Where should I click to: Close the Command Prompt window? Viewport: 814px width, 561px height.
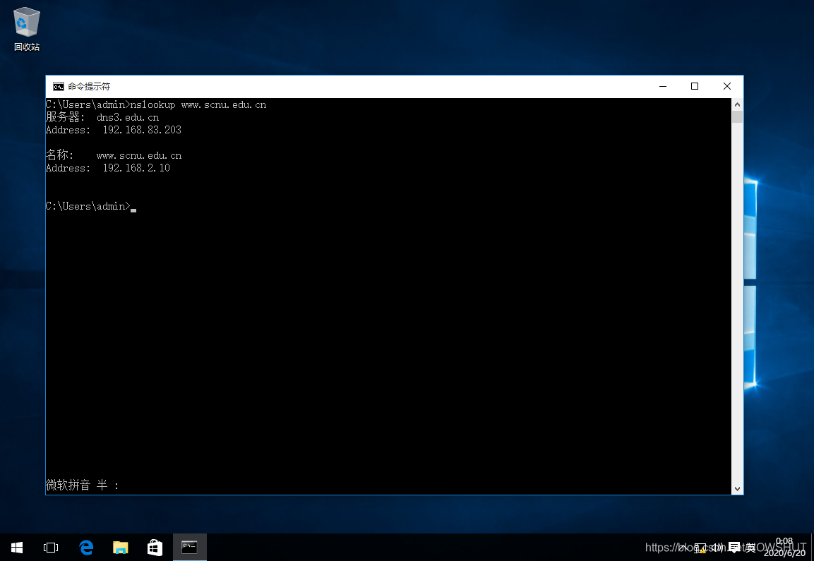click(x=727, y=86)
